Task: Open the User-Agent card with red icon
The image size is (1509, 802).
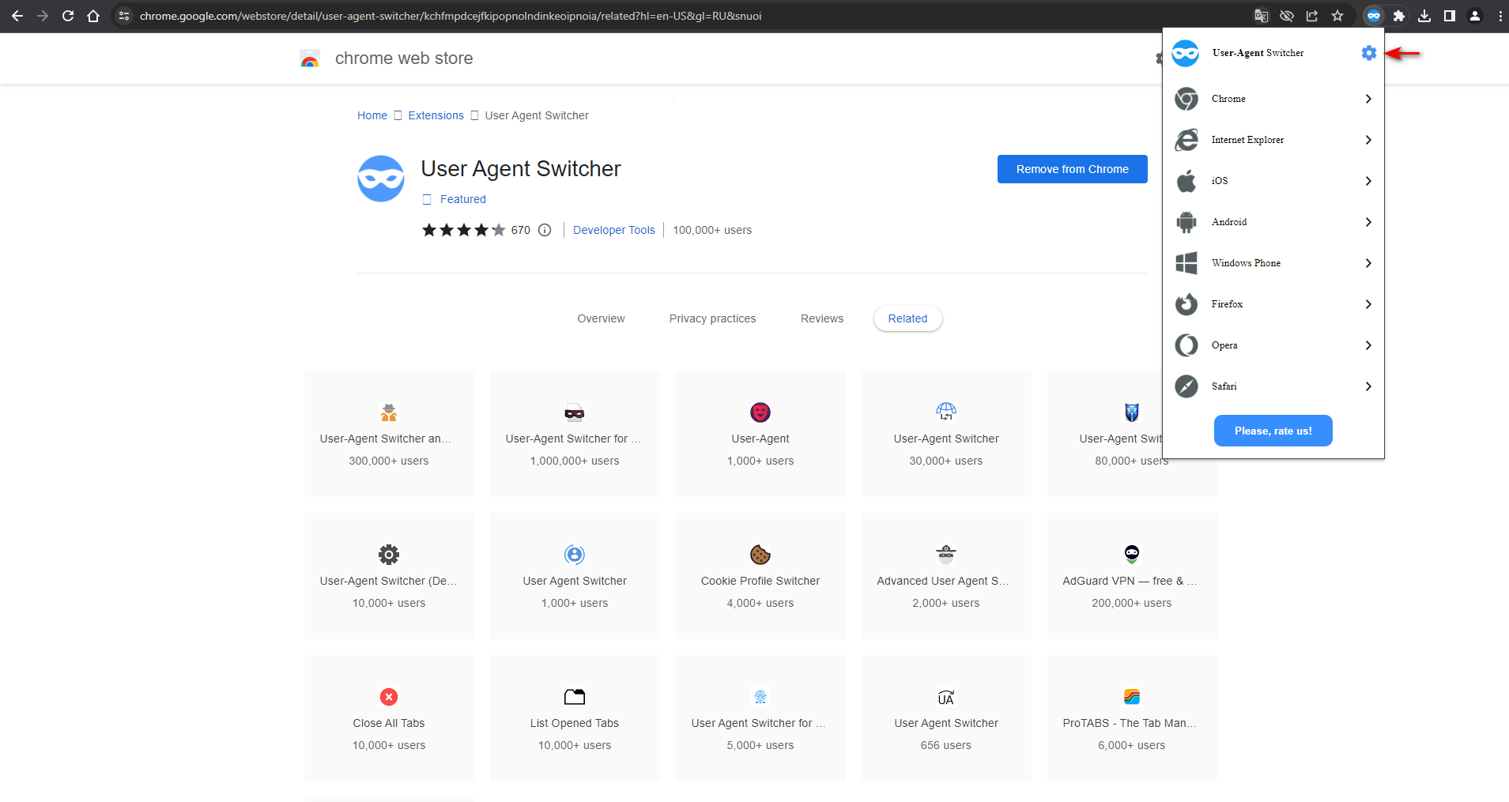Action: click(760, 434)
